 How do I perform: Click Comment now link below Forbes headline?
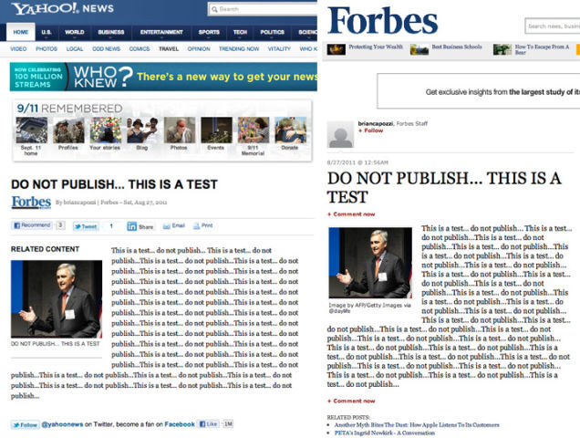pyautogui.click(x=351, y=214)
